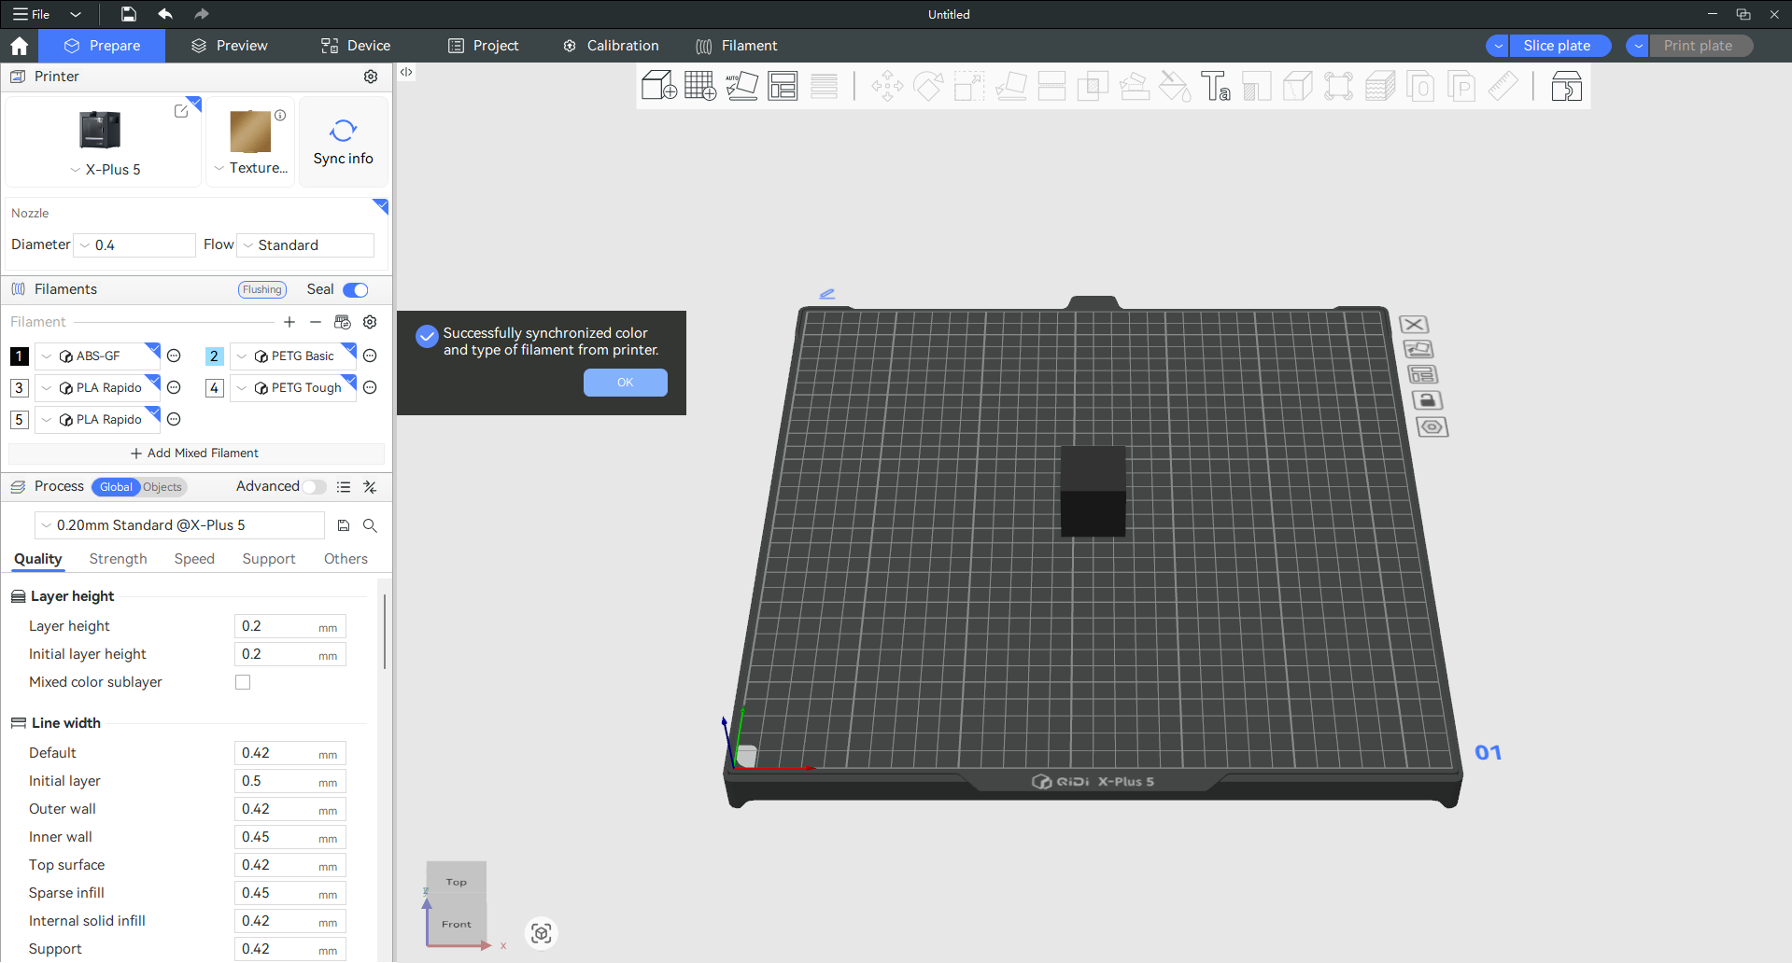The width and height of the screenshot is (1792, 963).
Task: Open filament settings gear icon
Action: tap(370, 322)
